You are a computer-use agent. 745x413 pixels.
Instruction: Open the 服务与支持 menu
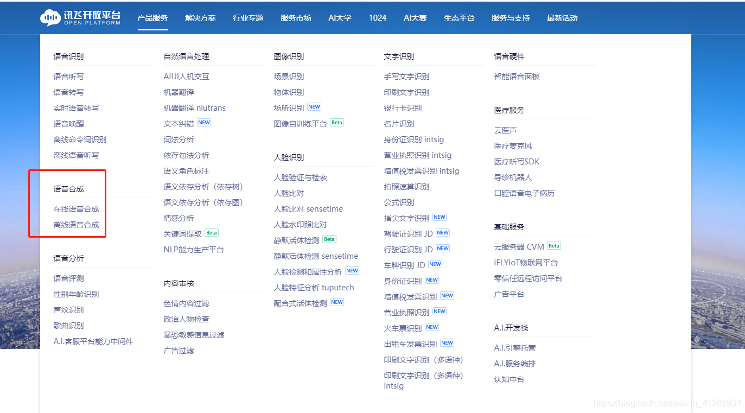(x=511, y=18)
